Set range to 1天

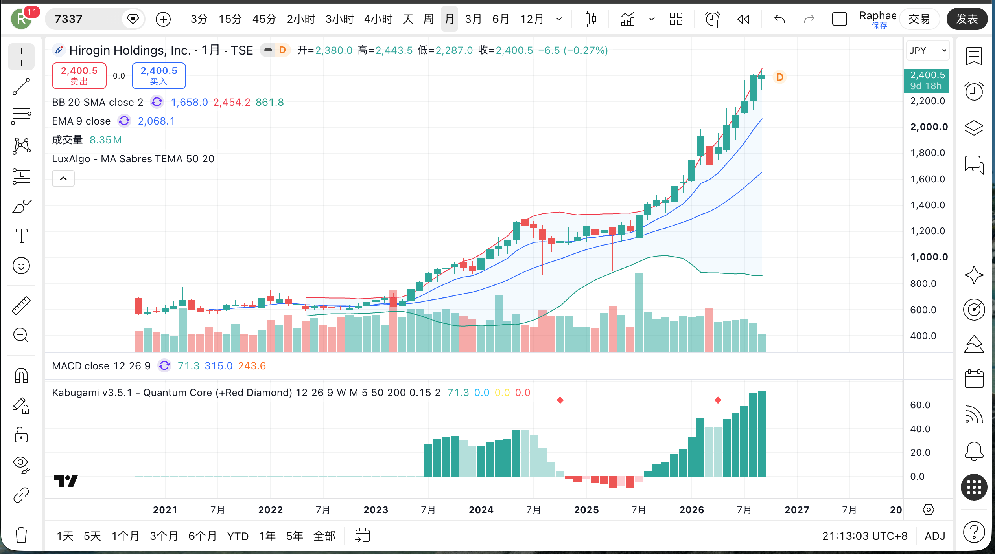click(65, 536)
